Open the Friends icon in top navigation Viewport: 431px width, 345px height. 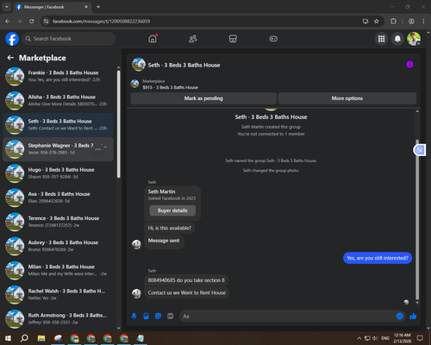click(x=193, y=39)
